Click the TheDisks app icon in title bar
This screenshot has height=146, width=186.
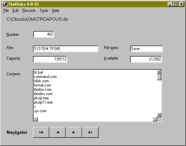[x=5, y=4]
